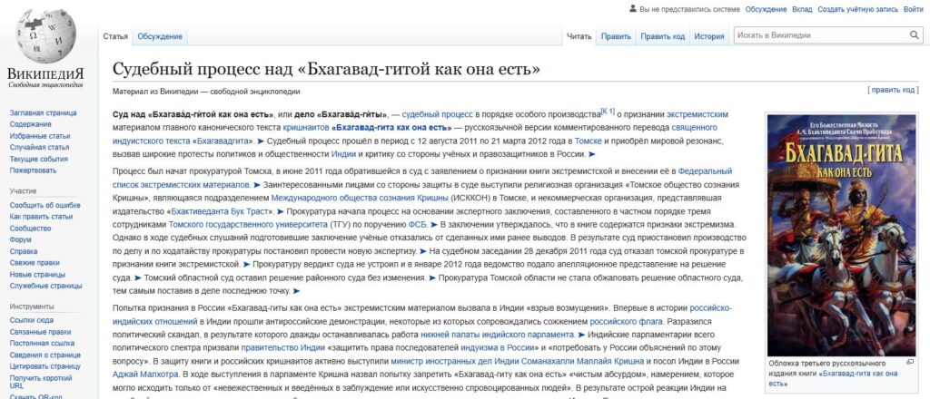Open «Избранные статьи» sidebar link
The image size is (930, 399).
pos(40,135)
